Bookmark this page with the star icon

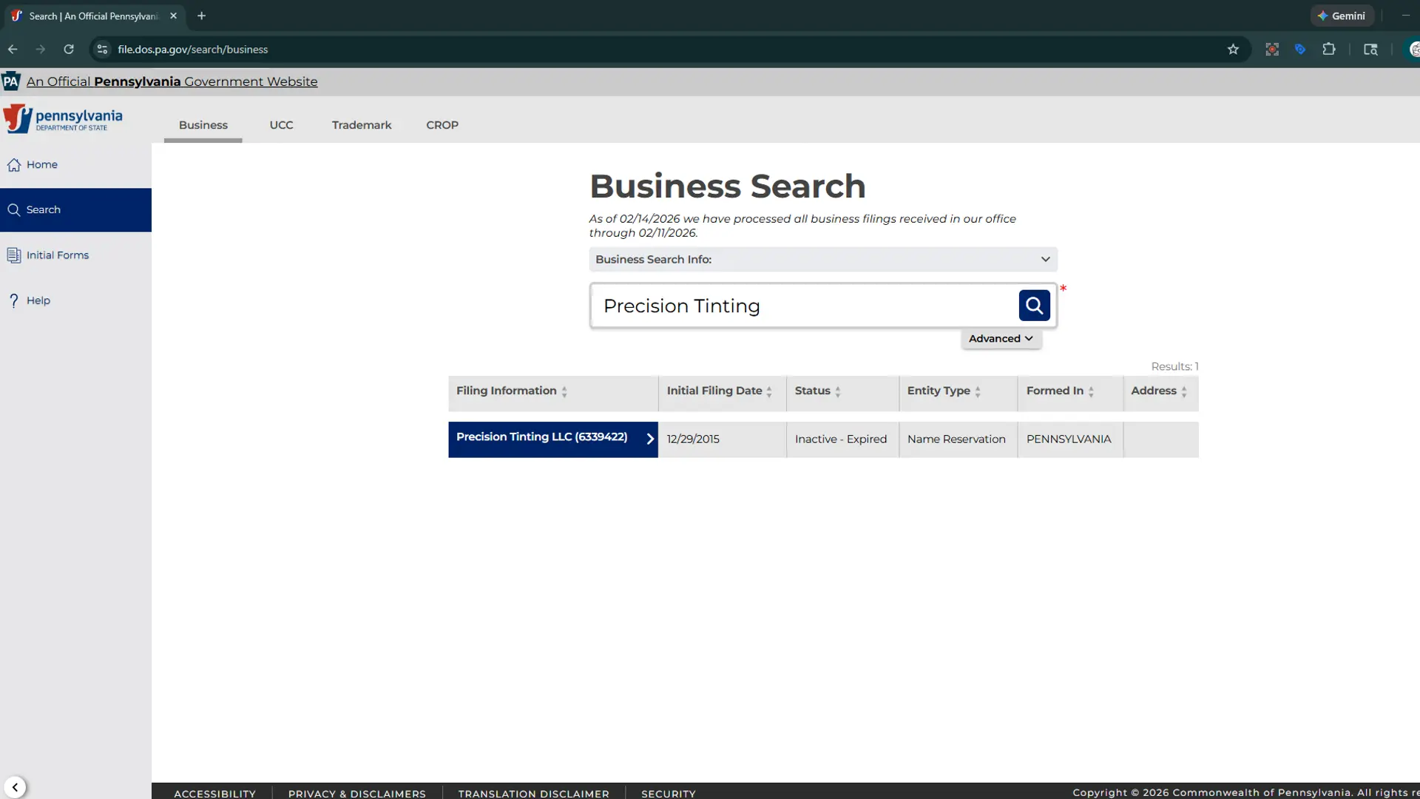pos(1233,49)
